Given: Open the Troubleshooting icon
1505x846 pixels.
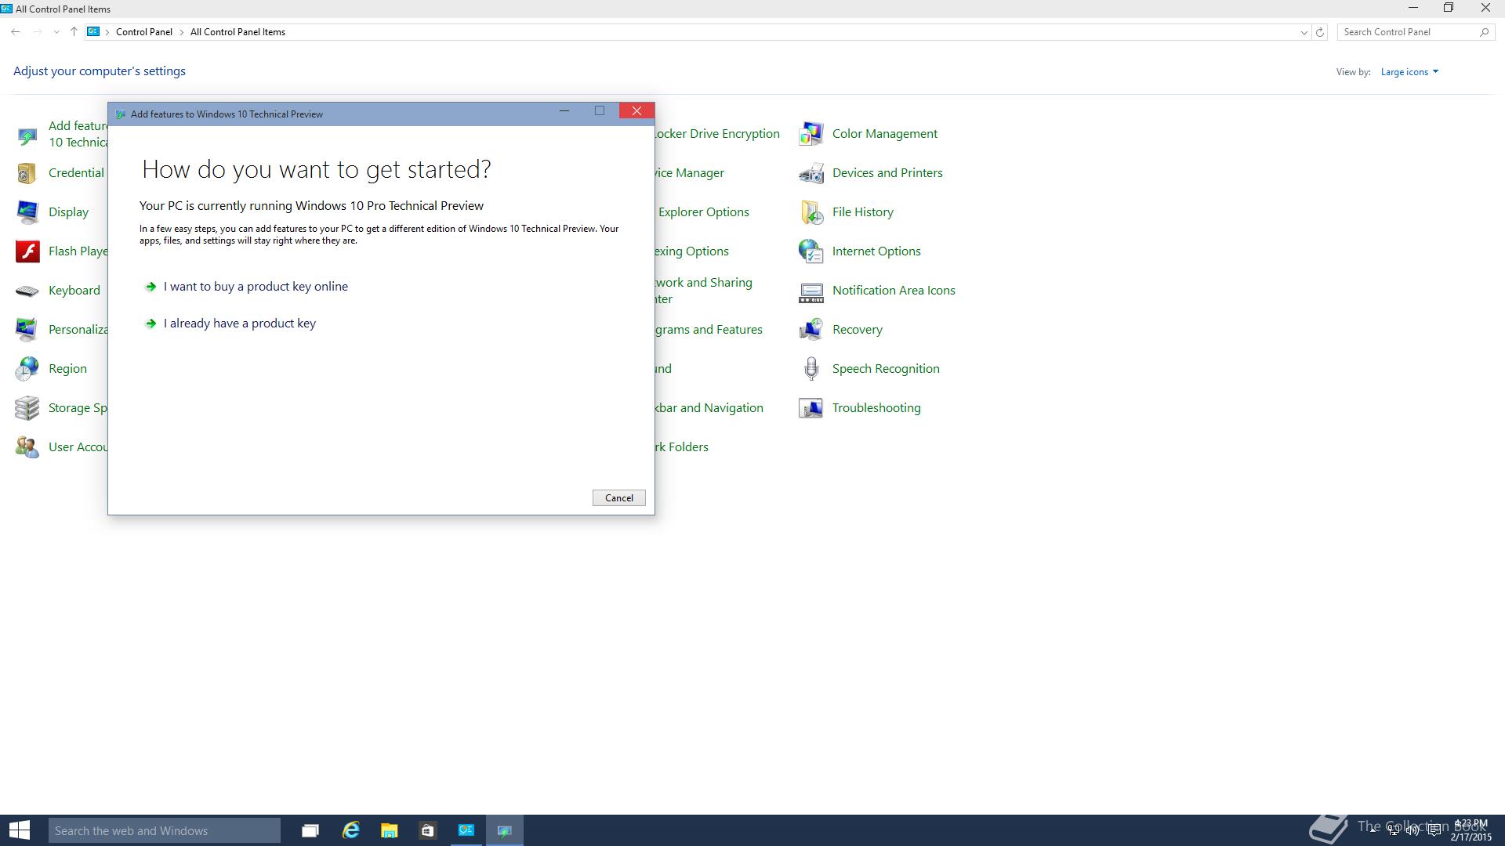Looking at the screenshot, I should [x=811, y=408].
